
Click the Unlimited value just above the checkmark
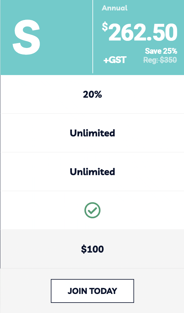tap(92, 172)
